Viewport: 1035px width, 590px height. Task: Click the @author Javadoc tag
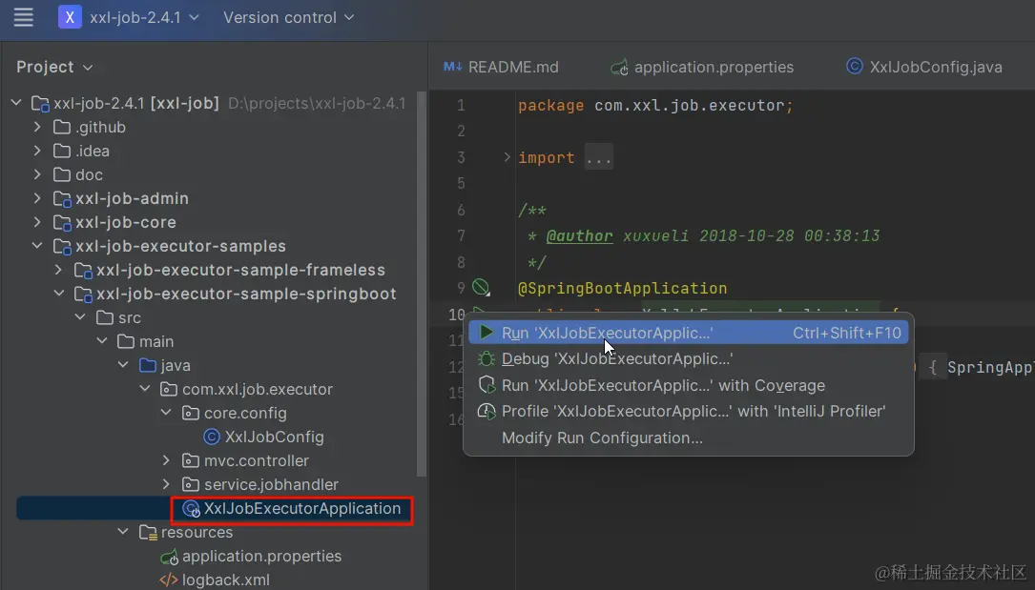(x=579, y=236)
